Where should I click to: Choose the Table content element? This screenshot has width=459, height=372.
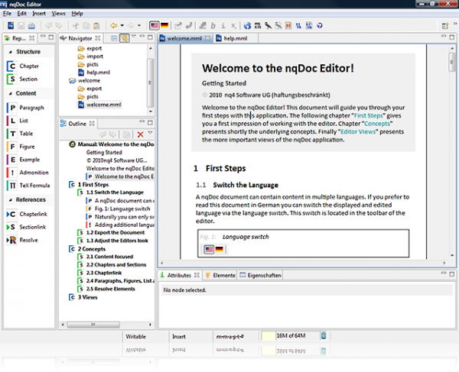(x=28, y=134)
